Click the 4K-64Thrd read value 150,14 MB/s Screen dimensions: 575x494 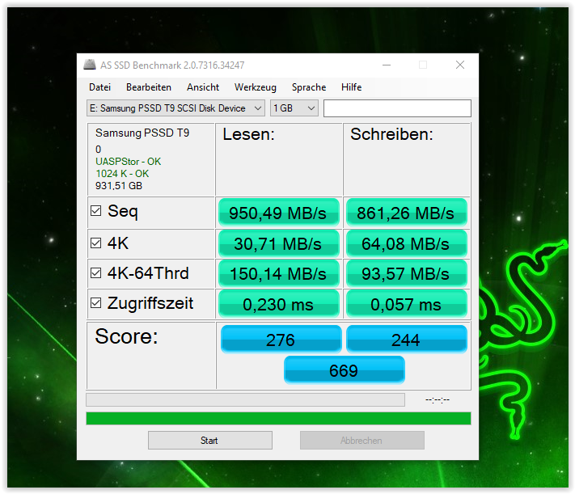click(x=278, y=273)
